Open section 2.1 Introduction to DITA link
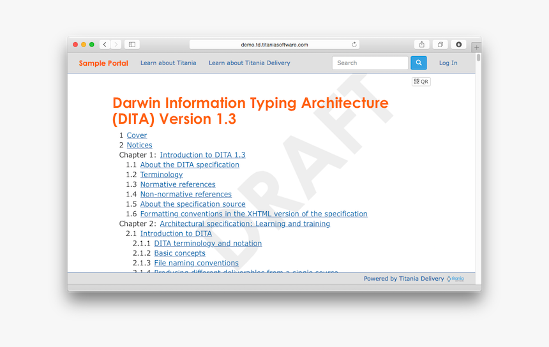The width and height of the screenshot is (549, 347). pos(176,233)
